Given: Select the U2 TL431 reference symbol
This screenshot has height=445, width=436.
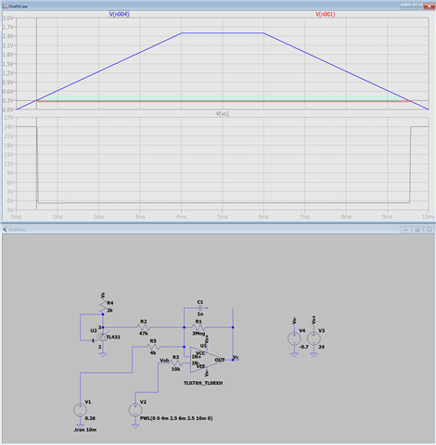Looking at the screenshot, I should click(103, 337).
